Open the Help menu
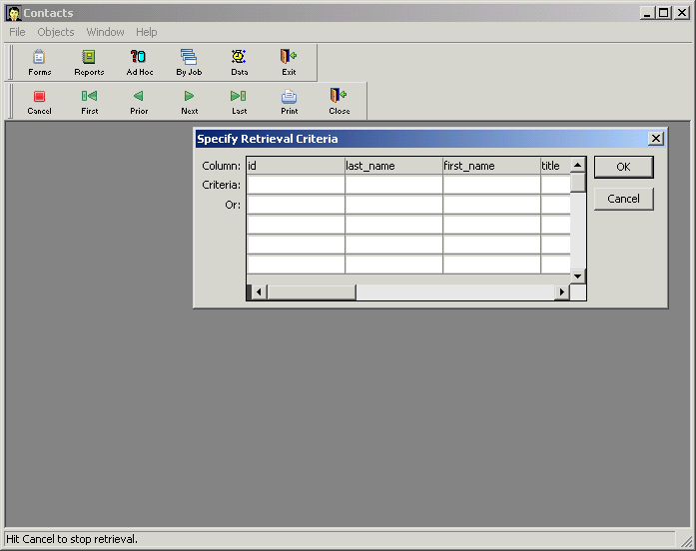 click(147, 32)
